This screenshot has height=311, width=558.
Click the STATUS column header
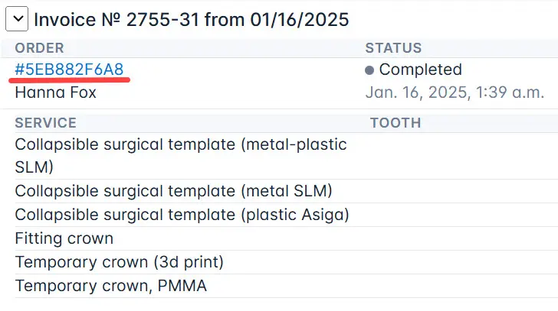click(393, 48)
